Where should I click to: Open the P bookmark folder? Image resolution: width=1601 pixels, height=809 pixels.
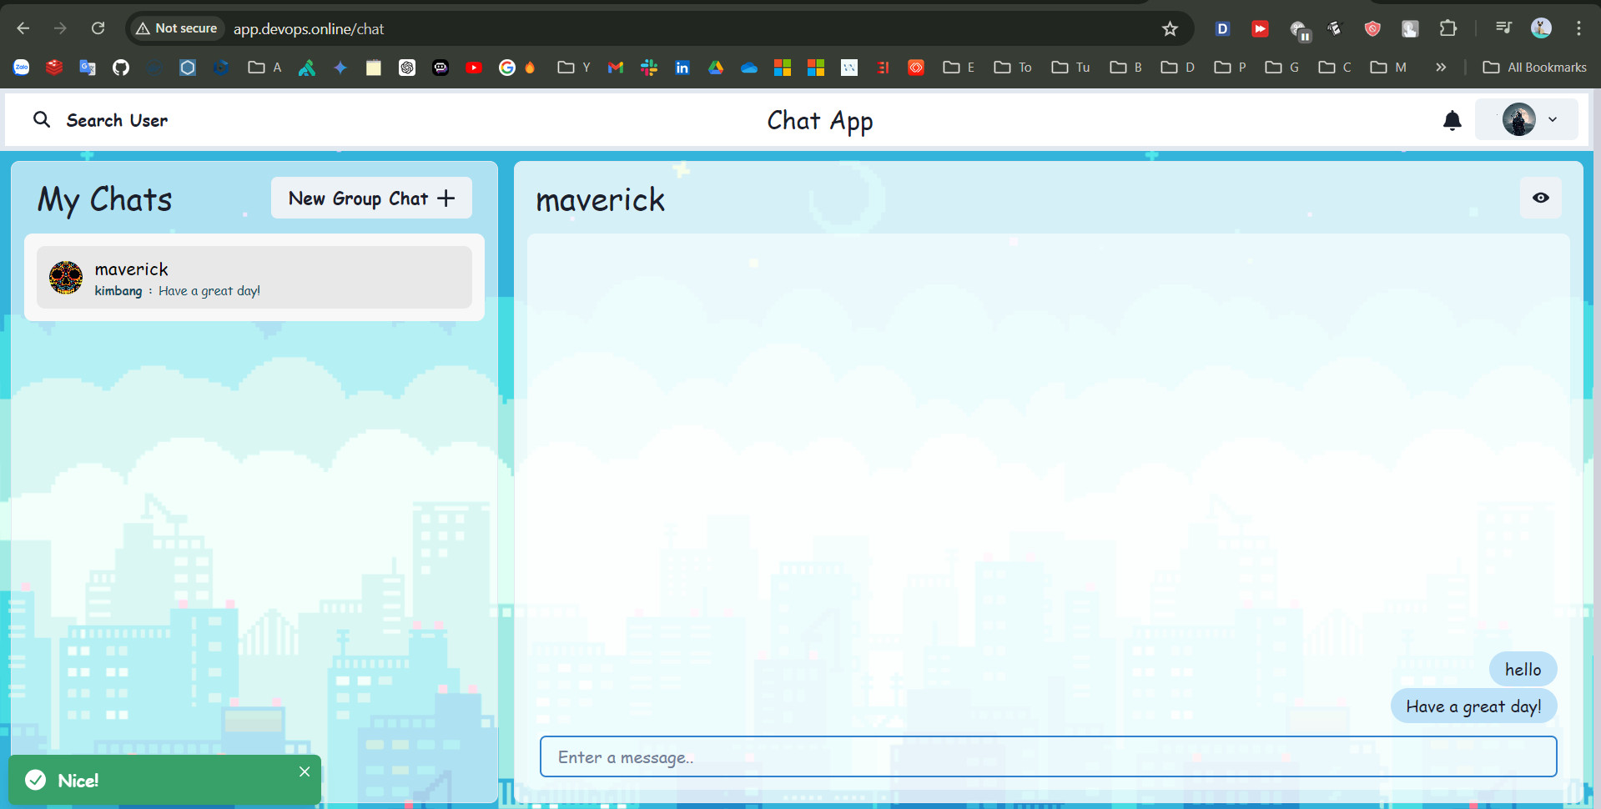1231,68
